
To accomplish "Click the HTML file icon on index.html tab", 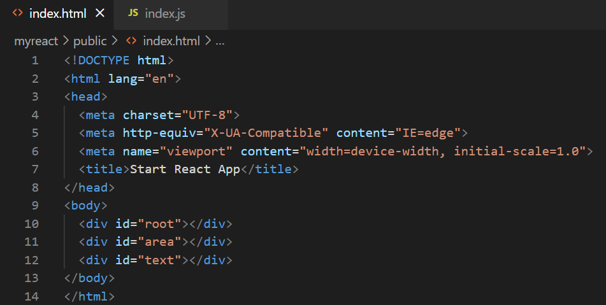I will pyautogui.click(x=17, y=13).
